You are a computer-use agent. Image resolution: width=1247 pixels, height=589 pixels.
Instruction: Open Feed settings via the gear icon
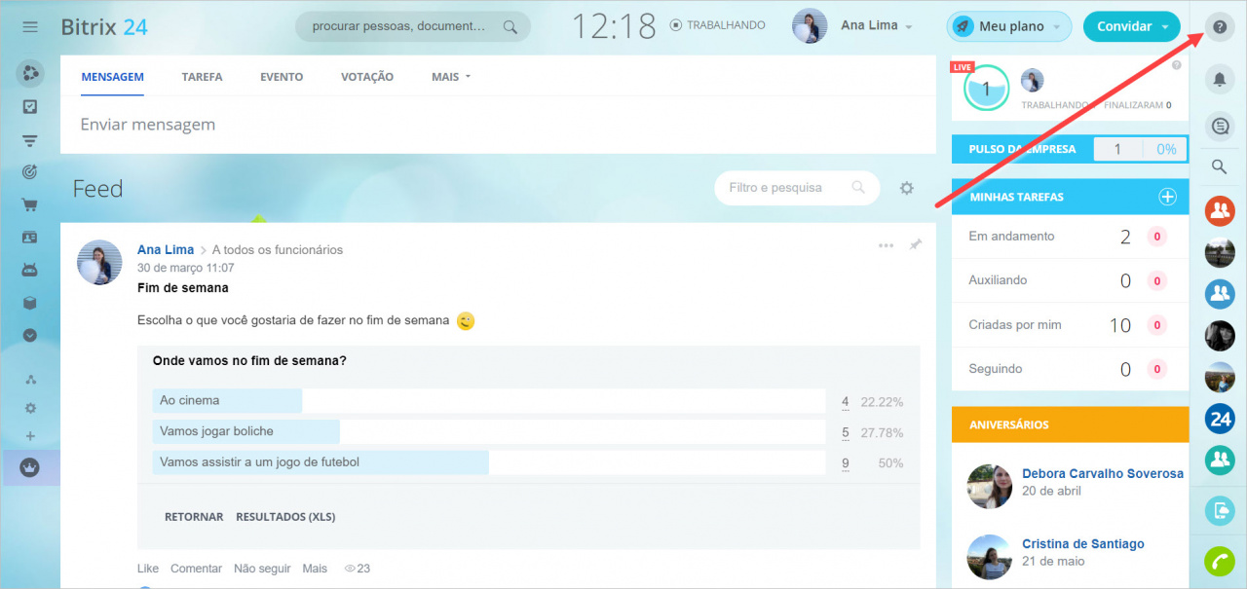[906, 188]
